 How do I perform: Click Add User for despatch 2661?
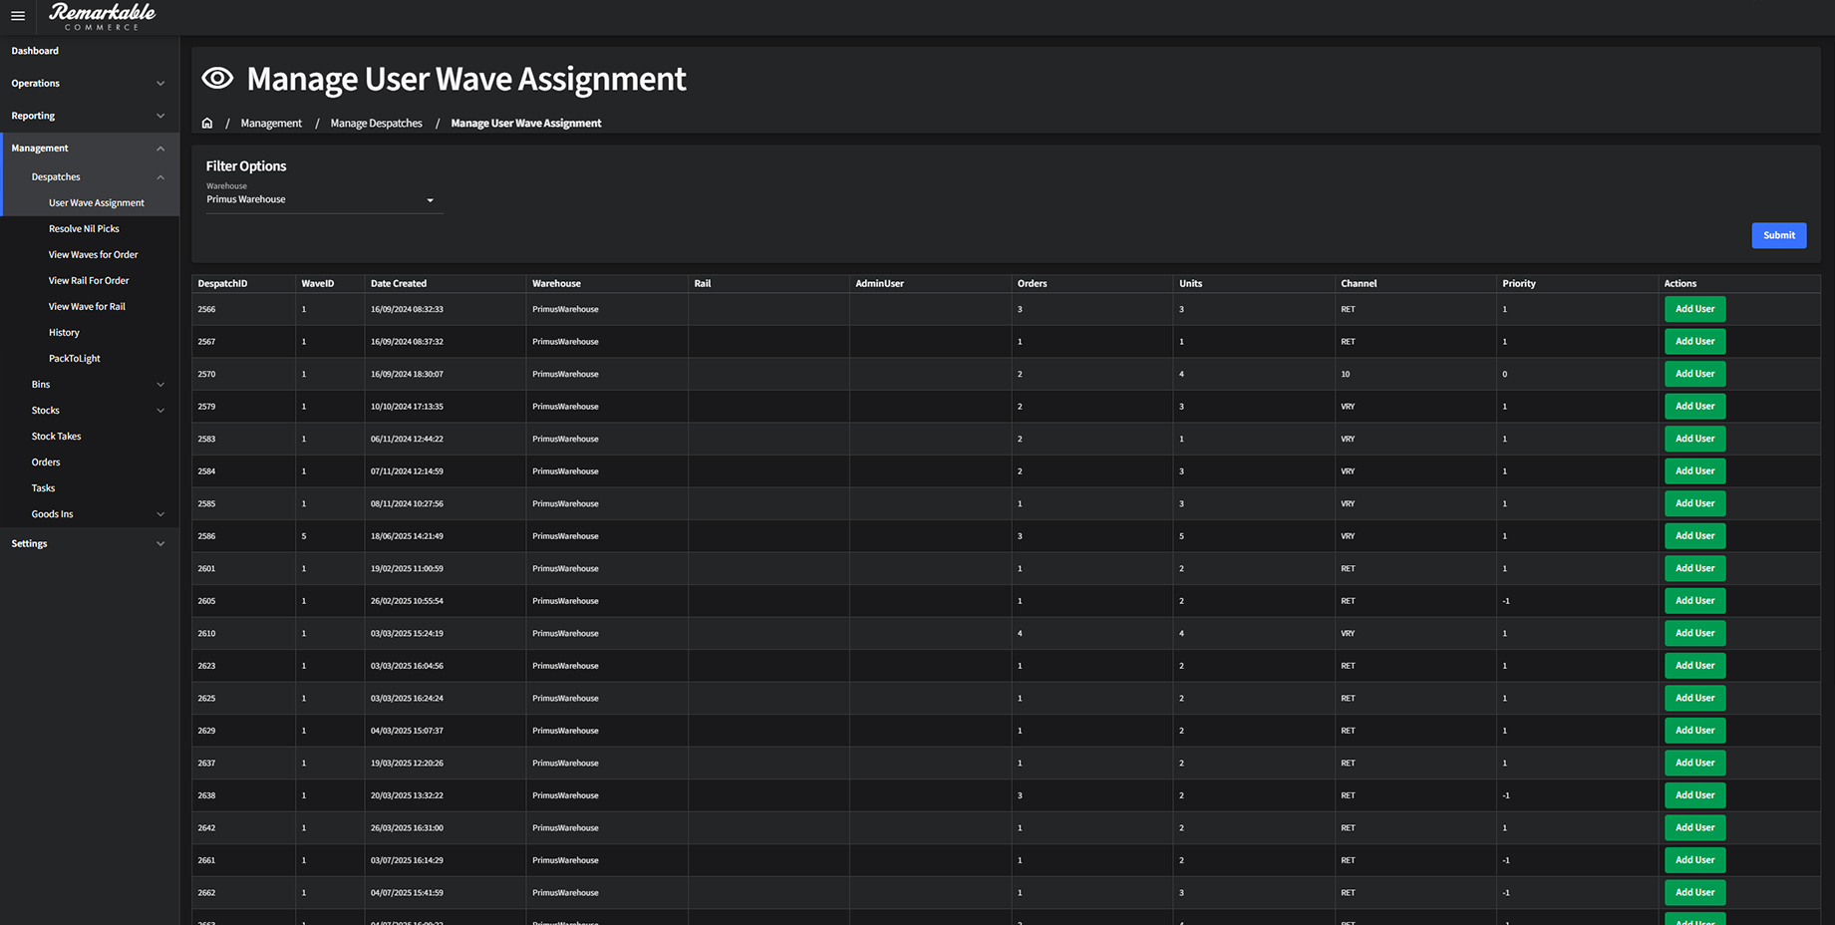(1694, 860)
